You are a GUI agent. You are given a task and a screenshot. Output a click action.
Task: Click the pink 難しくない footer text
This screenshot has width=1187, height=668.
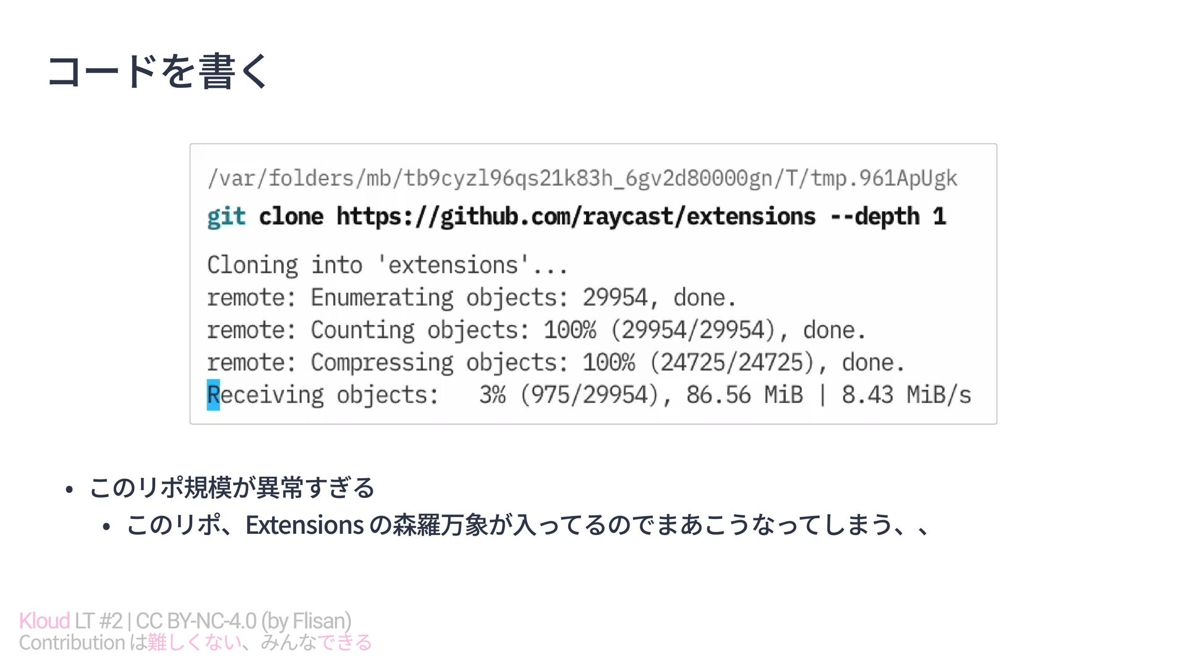click(194, 643)
